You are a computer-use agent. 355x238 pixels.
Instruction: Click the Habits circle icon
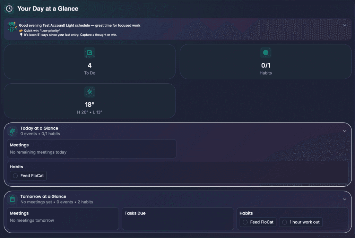[266, 52]
